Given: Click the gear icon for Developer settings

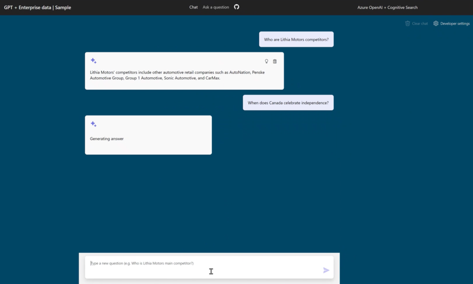Looking at the screenshot, I should pyautogui.click(x=436, y=23).
